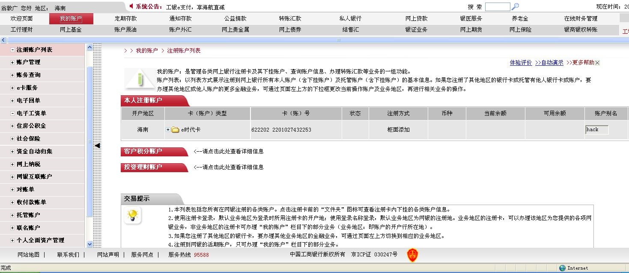The image size is (629, 273).
Task: Expand 账务查询 in sidebar
Action: coord(12,75)
